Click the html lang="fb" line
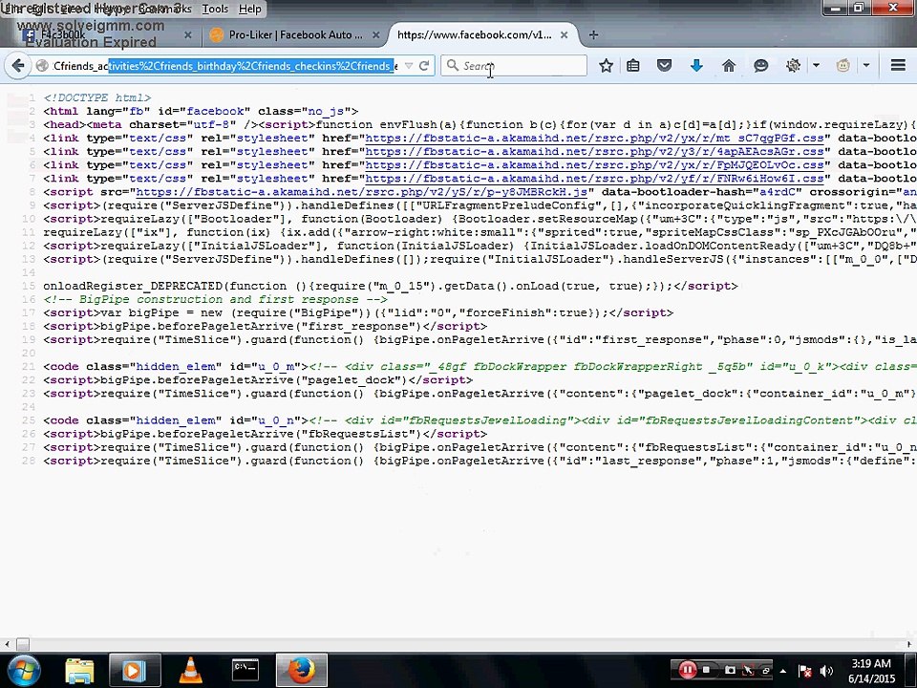The width and height of the screenshot is (917, 688). [201, 112]
